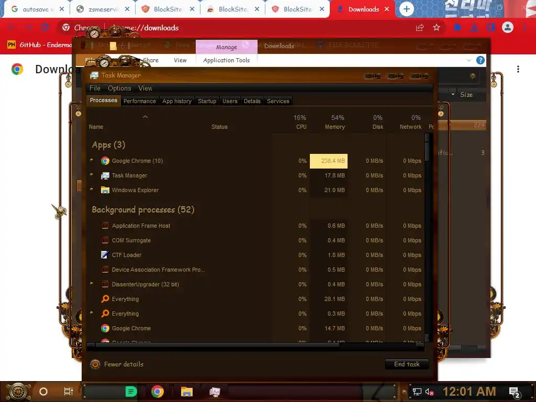Click the Fewer details gear icon
The height and width of the screenshot is (402, 536).
(95, 364)
